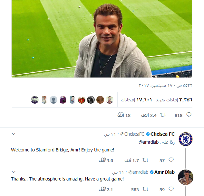Viewport: 204px width, 196px height.
Task: Reply to Chelsea FC's welcome tweet
Action: click(171, 160)
